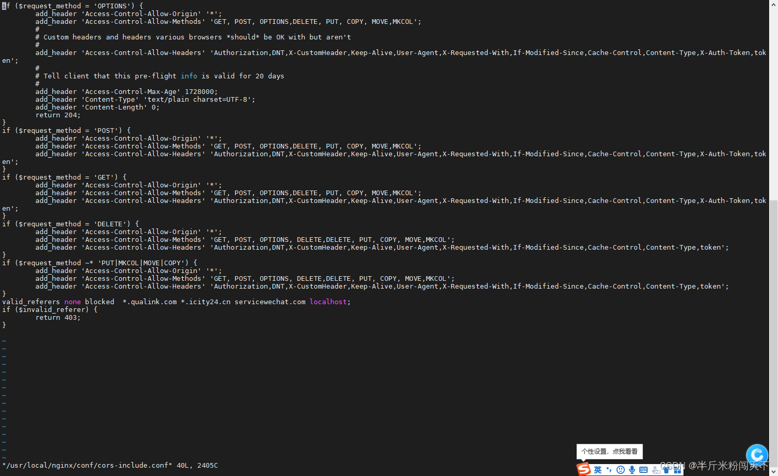Click the 'POST' request_method condition line

pos(66,131)
